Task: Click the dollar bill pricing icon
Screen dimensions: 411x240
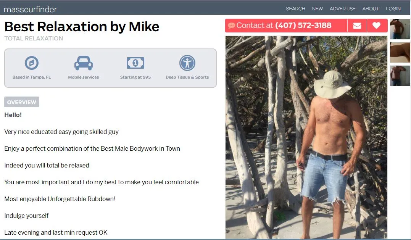Action: click(135, 63)
